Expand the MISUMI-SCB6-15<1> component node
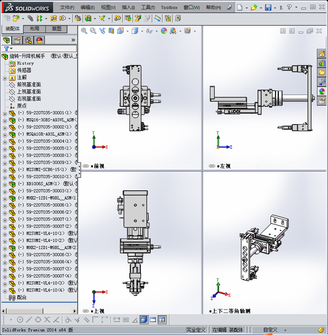328x335 pixels. (5, 171)
